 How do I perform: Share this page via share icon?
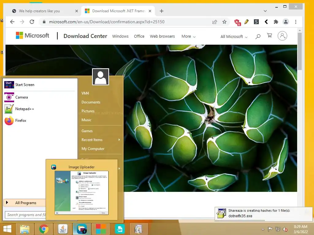(215, 22)
